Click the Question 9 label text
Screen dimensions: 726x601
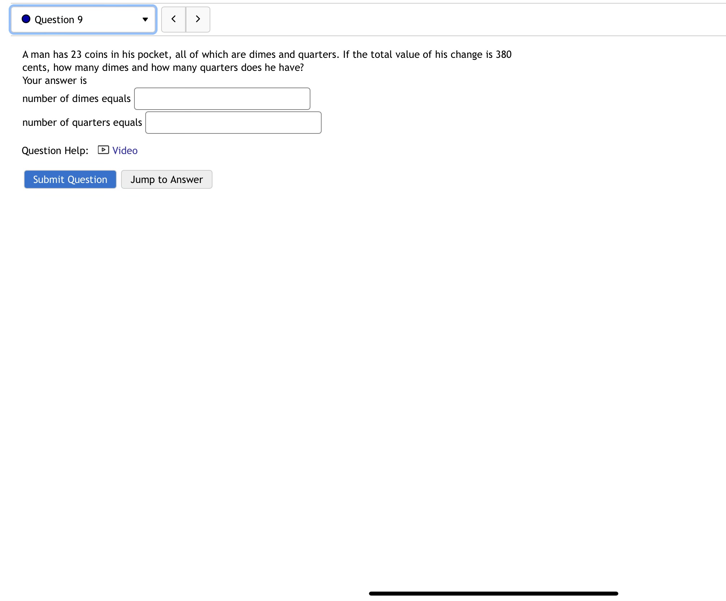coord(59,20)
